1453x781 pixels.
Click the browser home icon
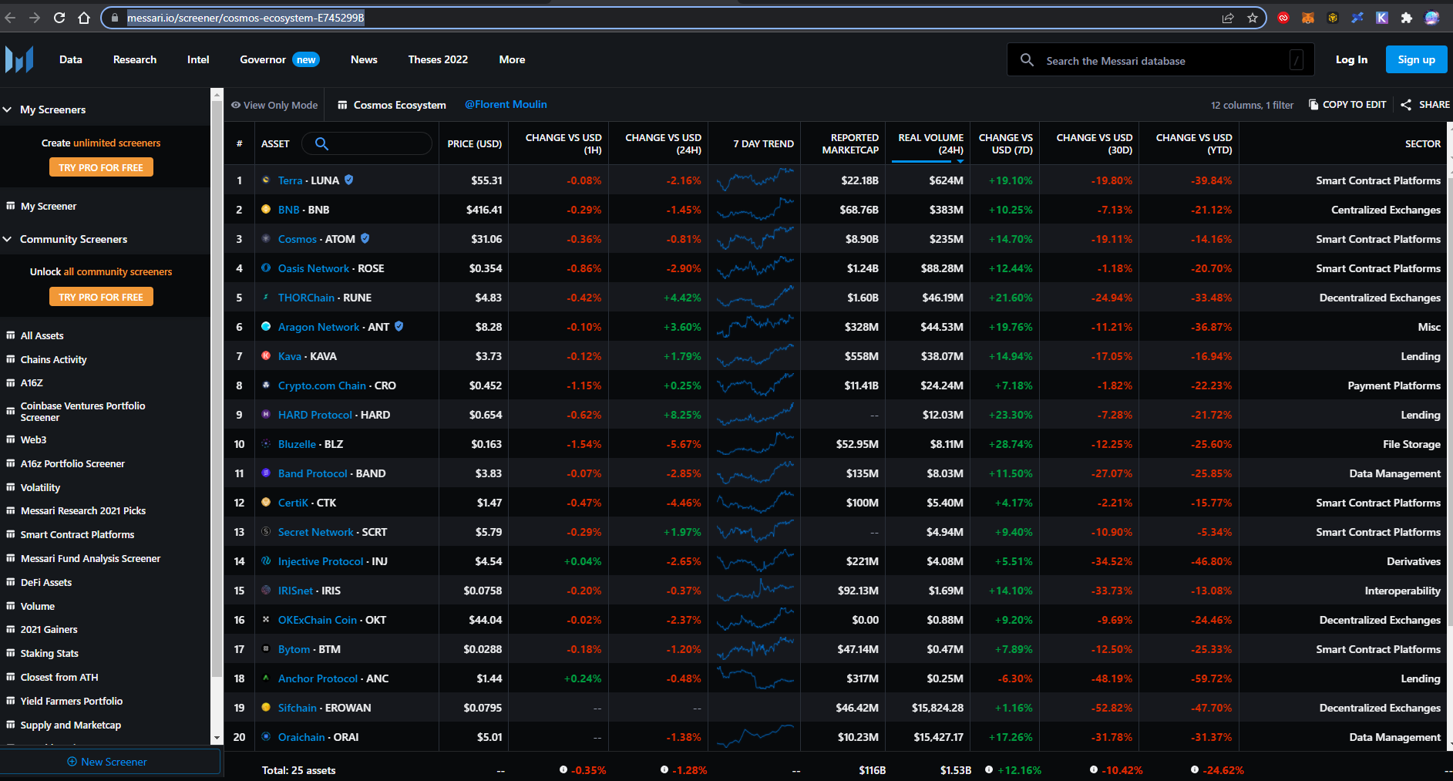coord(84,18)
